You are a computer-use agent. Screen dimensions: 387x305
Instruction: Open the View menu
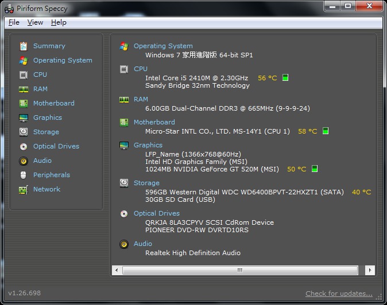pyautogui.click(x=35, y=22)
